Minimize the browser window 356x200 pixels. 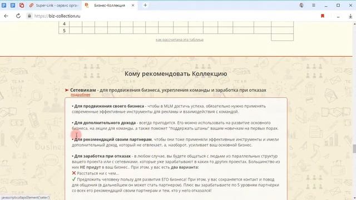click(326, 5)
